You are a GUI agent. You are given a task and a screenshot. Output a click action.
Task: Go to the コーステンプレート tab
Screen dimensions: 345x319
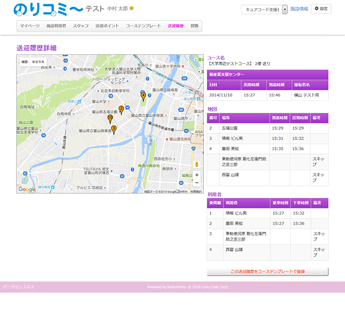click(x=143, y=26)
